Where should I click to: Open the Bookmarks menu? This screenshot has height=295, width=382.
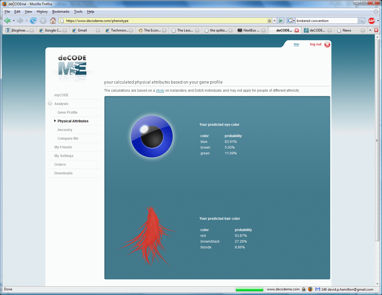[x=61, y=12]
